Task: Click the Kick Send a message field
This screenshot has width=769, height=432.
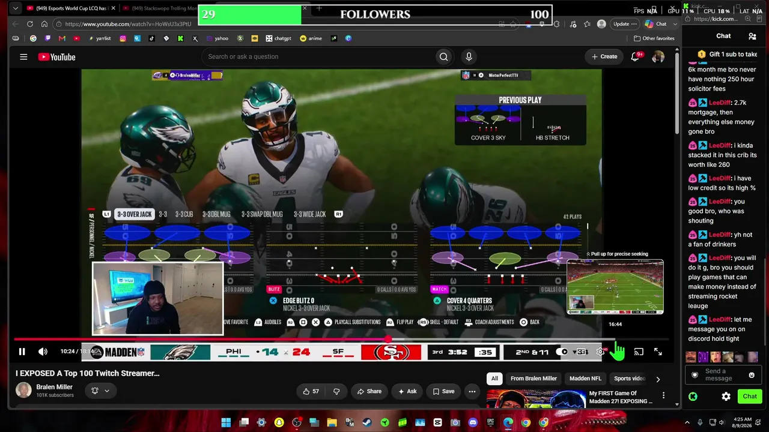Action: [x=722, y=375]
